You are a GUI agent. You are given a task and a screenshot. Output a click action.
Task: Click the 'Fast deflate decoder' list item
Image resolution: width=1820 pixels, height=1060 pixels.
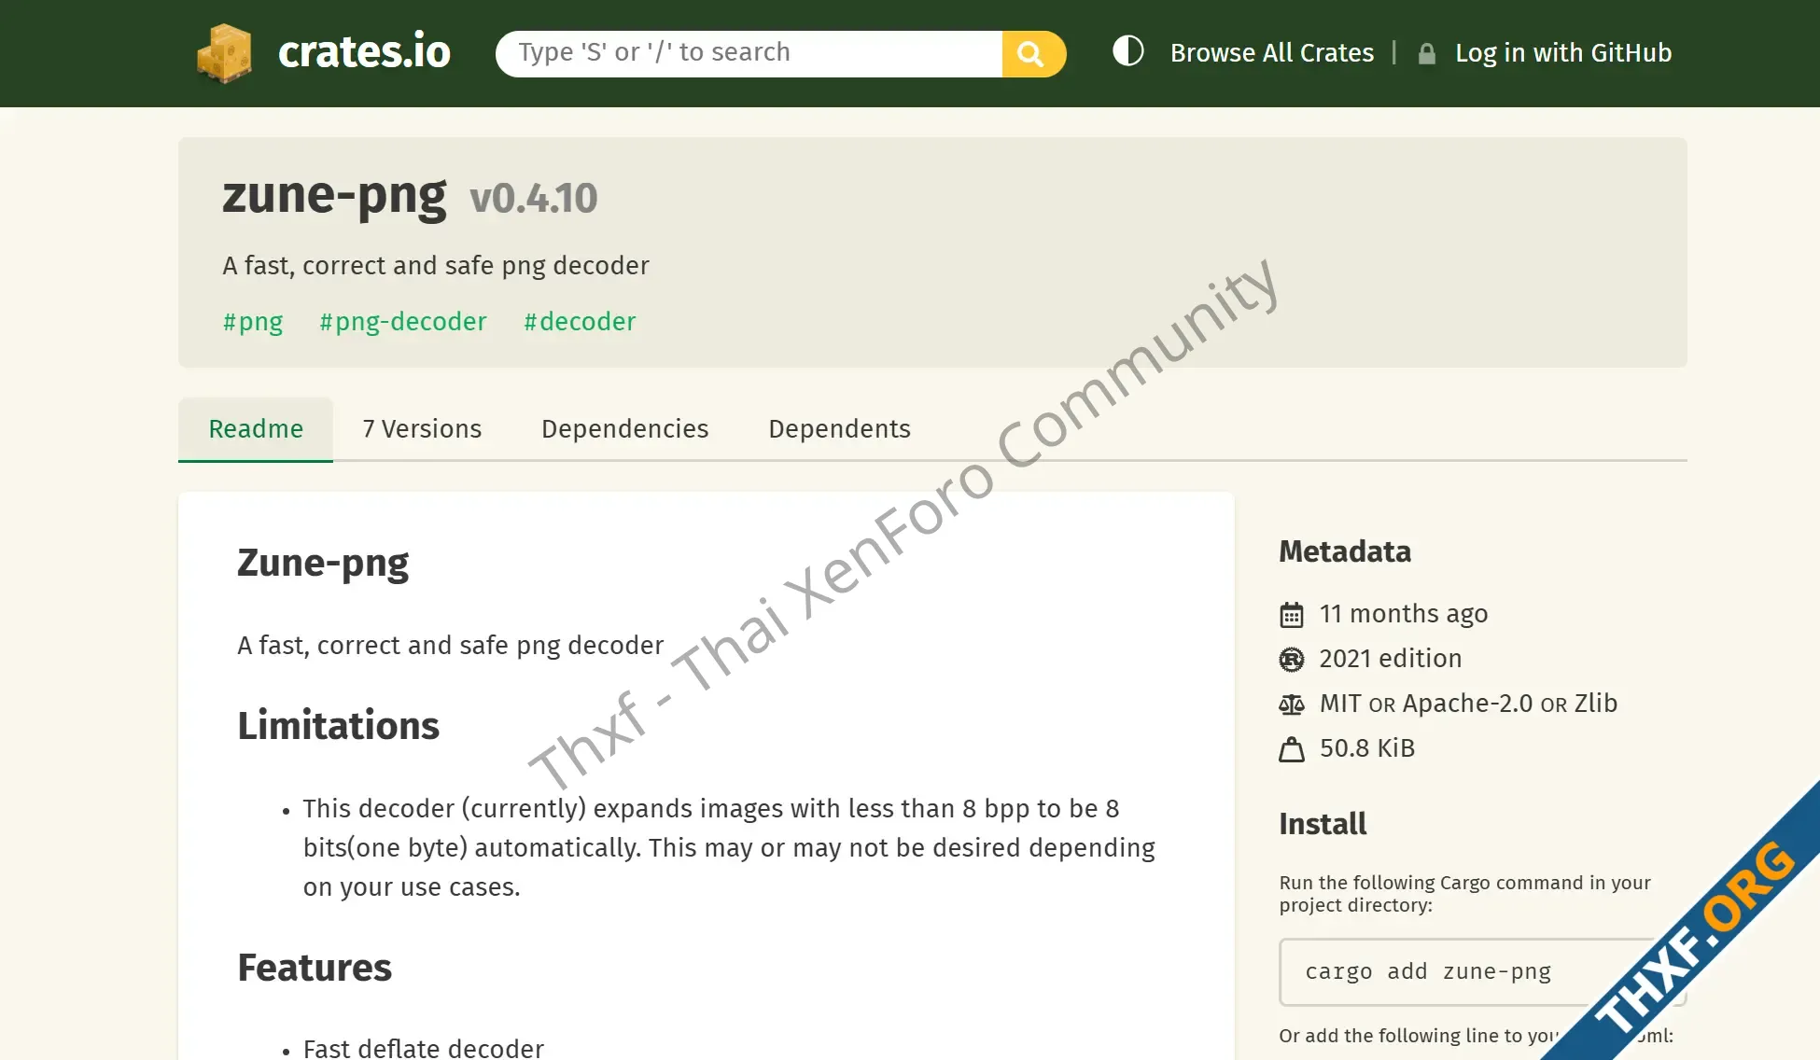[x=424, y=1048]
